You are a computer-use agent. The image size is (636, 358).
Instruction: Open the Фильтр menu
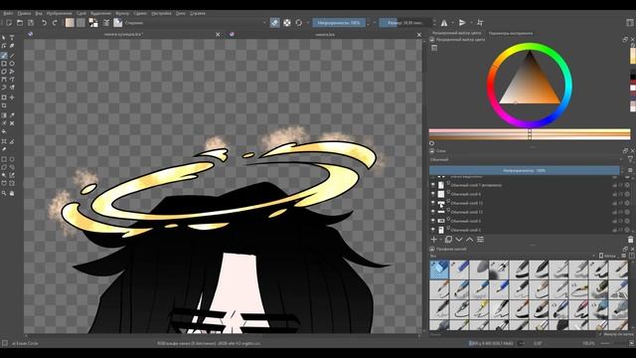point(122,13)
